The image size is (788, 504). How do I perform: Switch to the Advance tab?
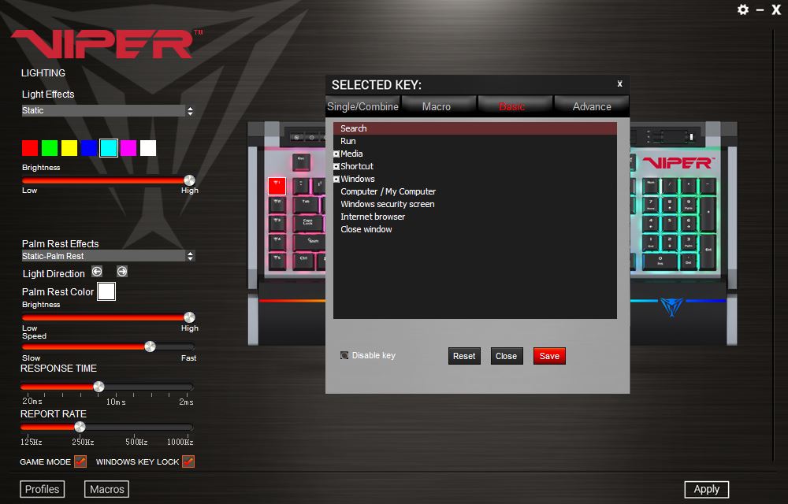[592, 106]
